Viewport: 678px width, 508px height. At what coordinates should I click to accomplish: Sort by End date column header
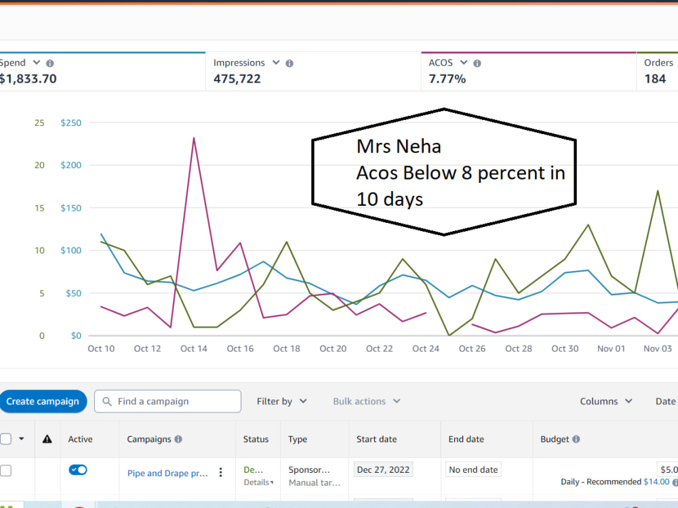coord(466,439)
